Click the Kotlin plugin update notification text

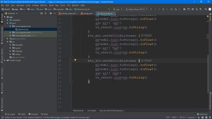pos(47,118)
